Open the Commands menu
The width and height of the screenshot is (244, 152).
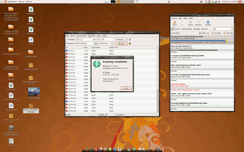(x=81, y=36)
